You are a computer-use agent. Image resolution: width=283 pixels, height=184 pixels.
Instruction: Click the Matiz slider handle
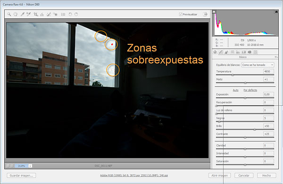pos(245,83)
